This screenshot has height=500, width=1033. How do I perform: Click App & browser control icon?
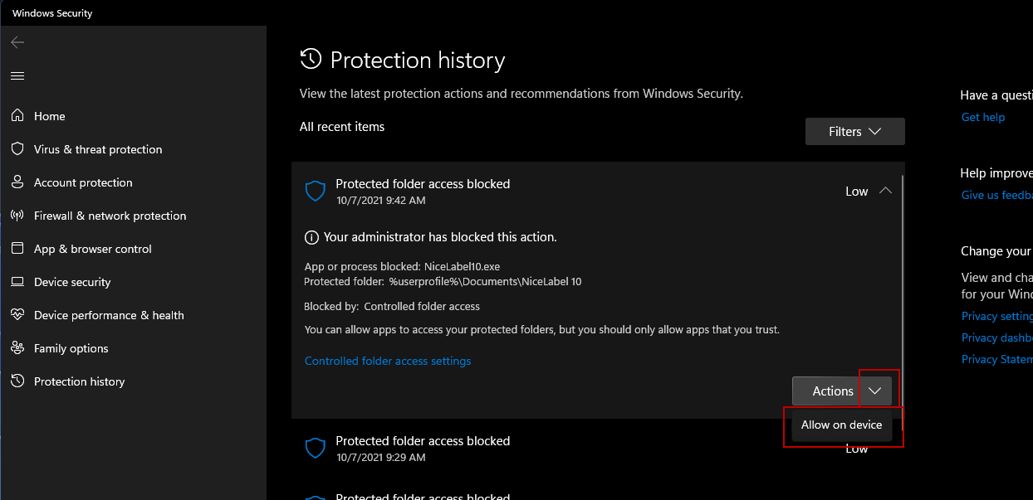[x=17, y=249]
